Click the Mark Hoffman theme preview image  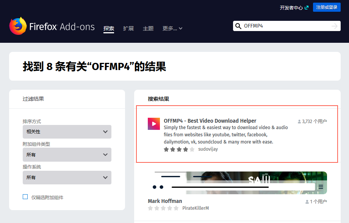tap(238, 183)
